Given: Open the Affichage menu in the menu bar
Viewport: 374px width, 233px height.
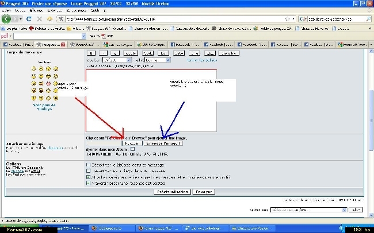Looking at the screenshot, I should click(36, 10).
